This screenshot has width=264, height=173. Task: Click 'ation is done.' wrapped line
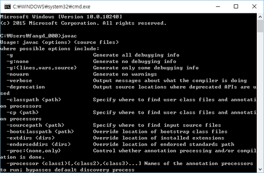[x=23, y=157]
